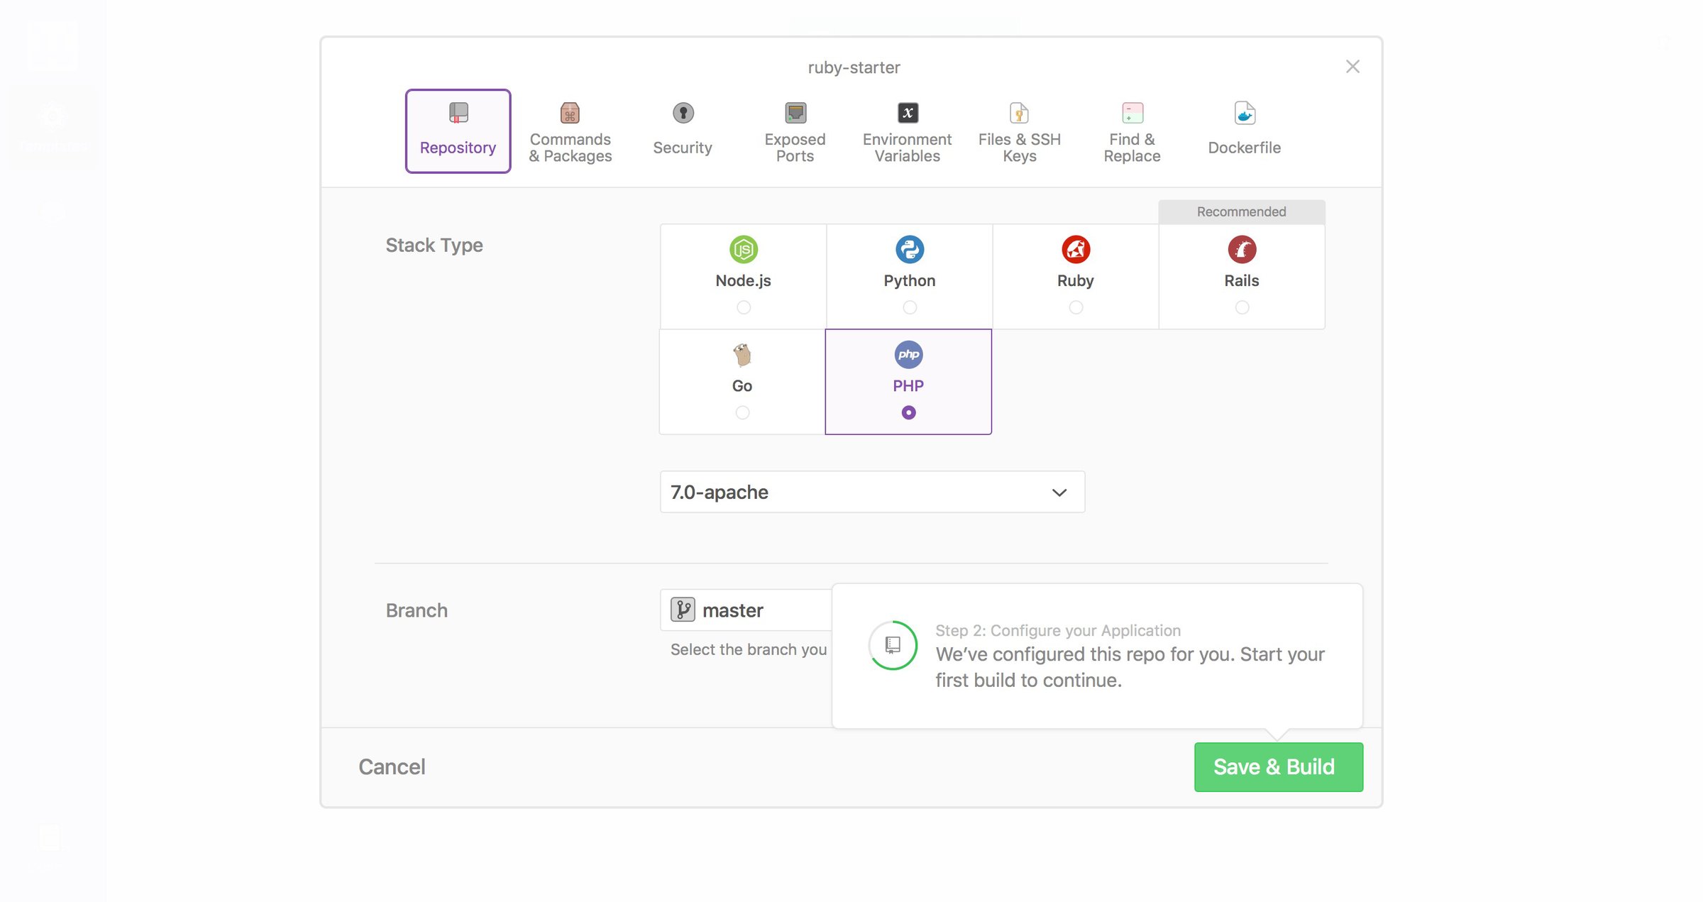Select the Rails radio button
Screen dimensions: 1703x902
point(1242,307)
